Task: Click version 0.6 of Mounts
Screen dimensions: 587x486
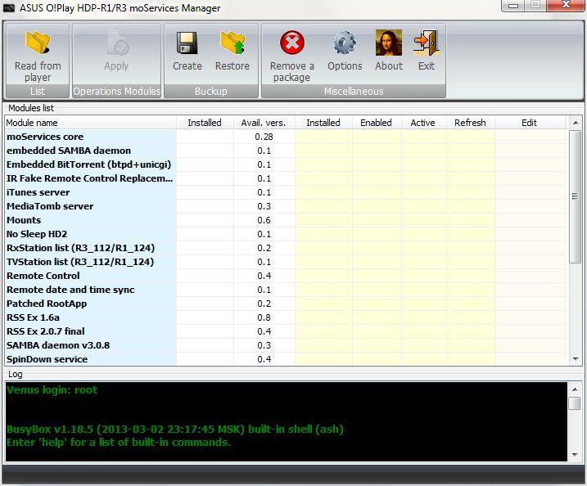Action: point(264,220)
